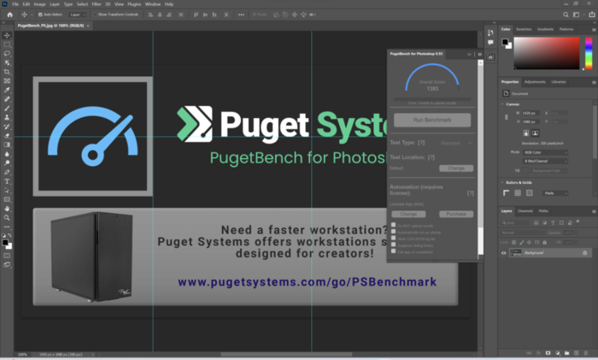This screenshot has width=598, height=360.
Task: Select the Hand tool
Action: (7, 209)
